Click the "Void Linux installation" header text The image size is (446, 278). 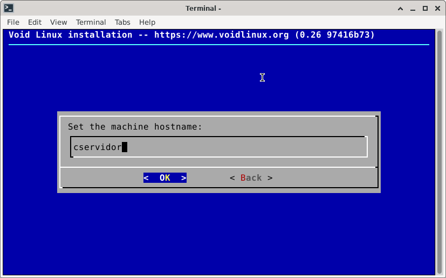coord(71,35)
